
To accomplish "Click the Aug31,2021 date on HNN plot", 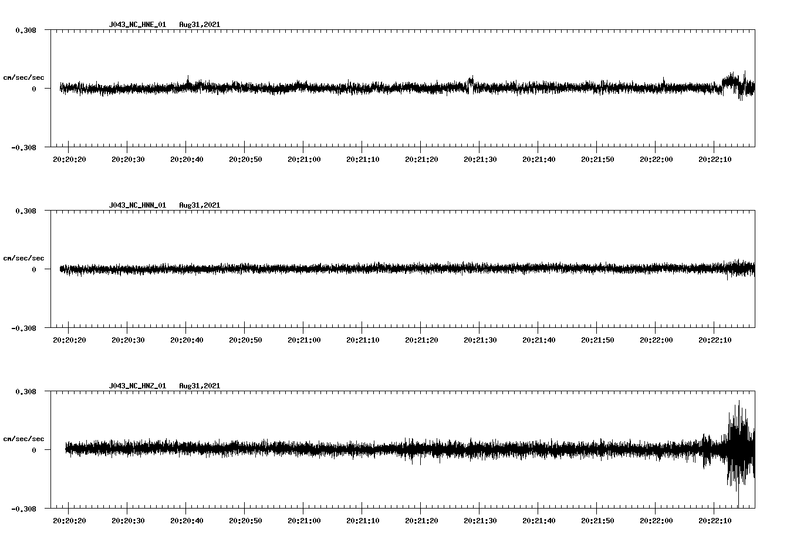I will tap(200, 205).
